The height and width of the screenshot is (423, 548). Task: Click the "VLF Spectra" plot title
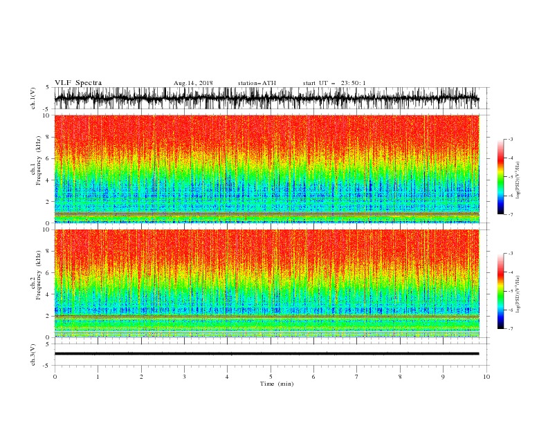click(78, 83)
